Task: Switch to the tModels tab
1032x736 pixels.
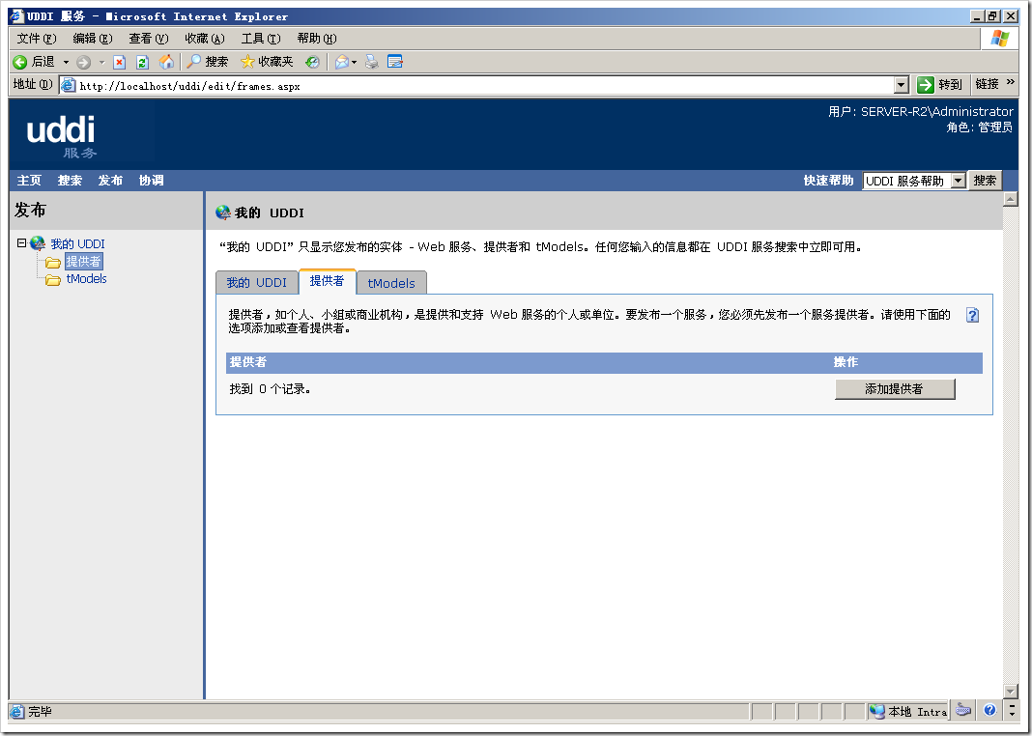Action: click(391, 283)
